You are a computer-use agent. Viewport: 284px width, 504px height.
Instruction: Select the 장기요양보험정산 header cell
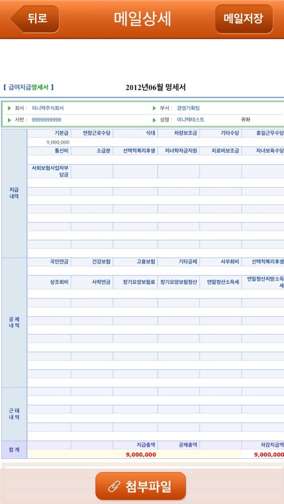178,282
